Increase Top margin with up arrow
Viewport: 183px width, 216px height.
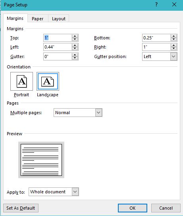pyautogui.click(x=75, y=36)
